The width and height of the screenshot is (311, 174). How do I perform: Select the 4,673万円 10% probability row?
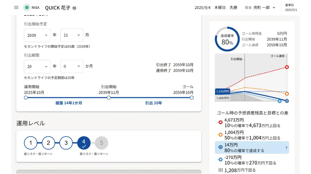tap(252, 123)
